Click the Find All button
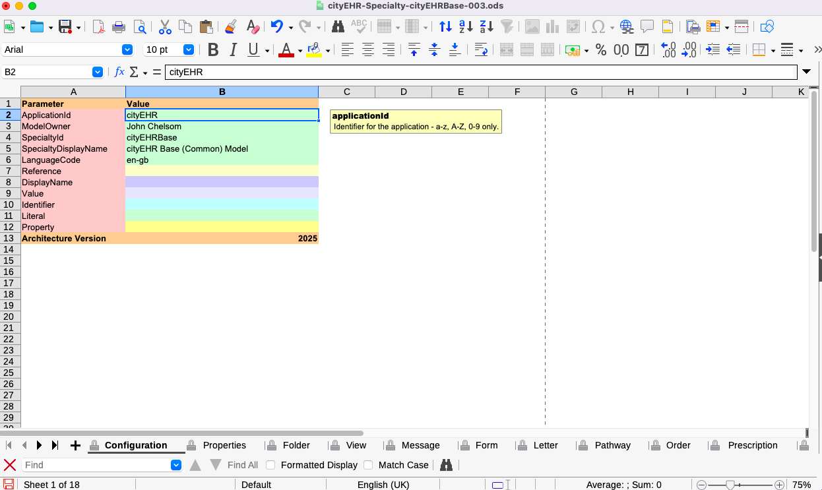The width and height of the screenshot is (822, 490). pos(243,465)
